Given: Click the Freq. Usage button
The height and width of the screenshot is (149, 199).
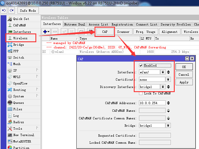Looking at the screenshot, I should pos(146,32).
